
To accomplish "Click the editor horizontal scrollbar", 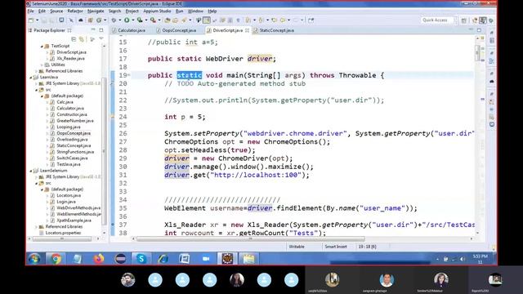I will (250, 238).
